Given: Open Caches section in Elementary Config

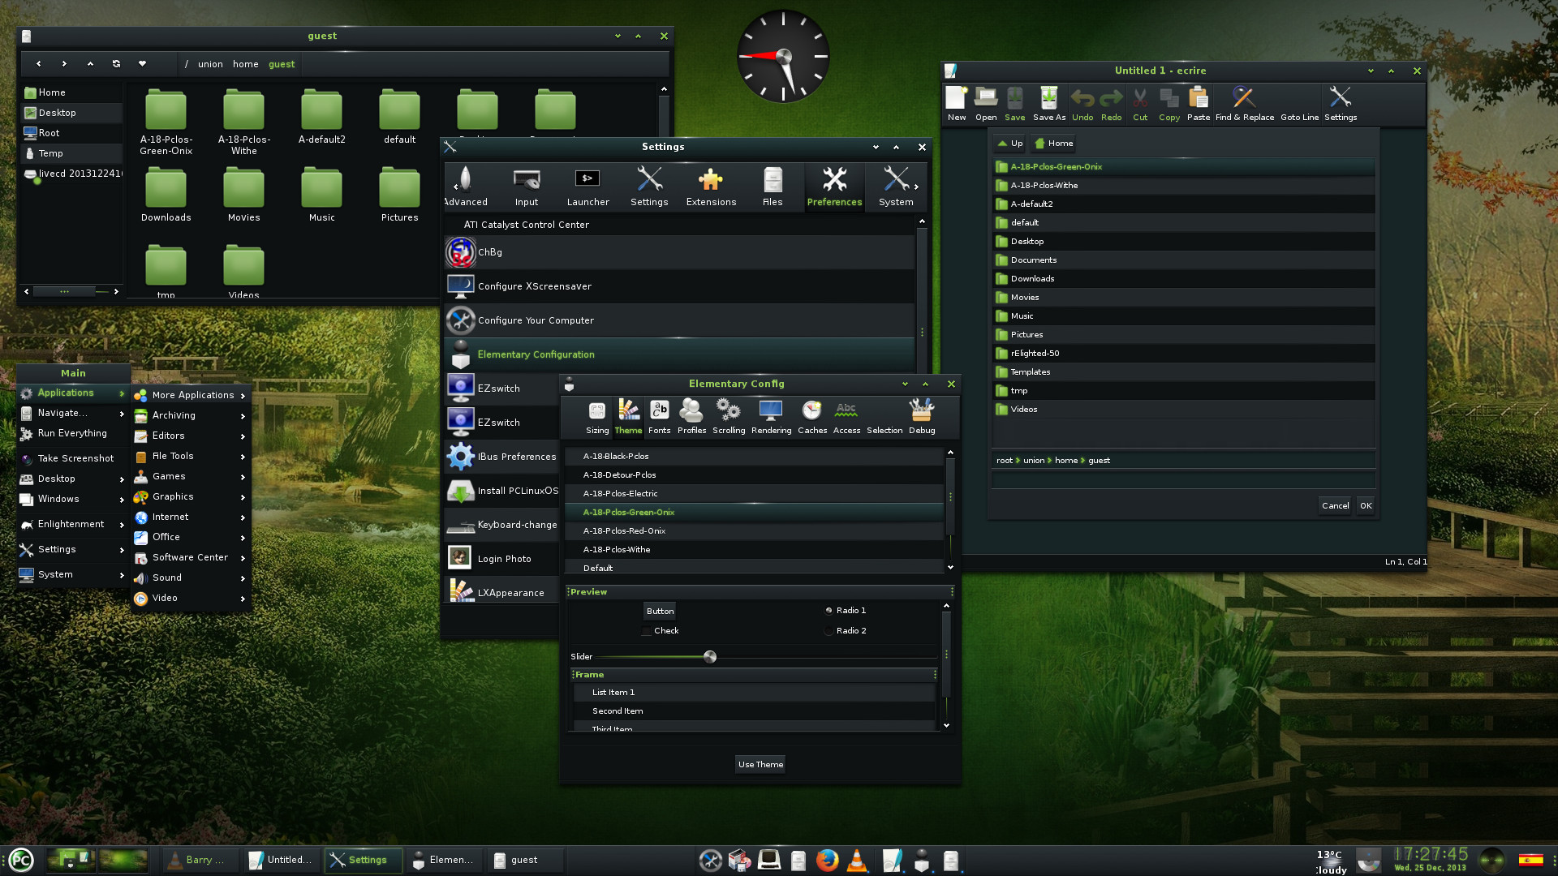Looking at the screenshot, I should click(812, 417).
